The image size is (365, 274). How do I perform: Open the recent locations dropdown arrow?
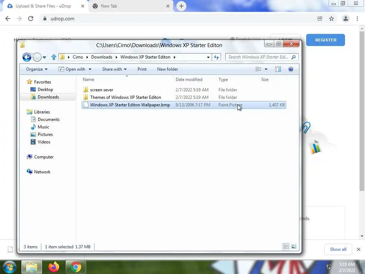tap(45, 57)
